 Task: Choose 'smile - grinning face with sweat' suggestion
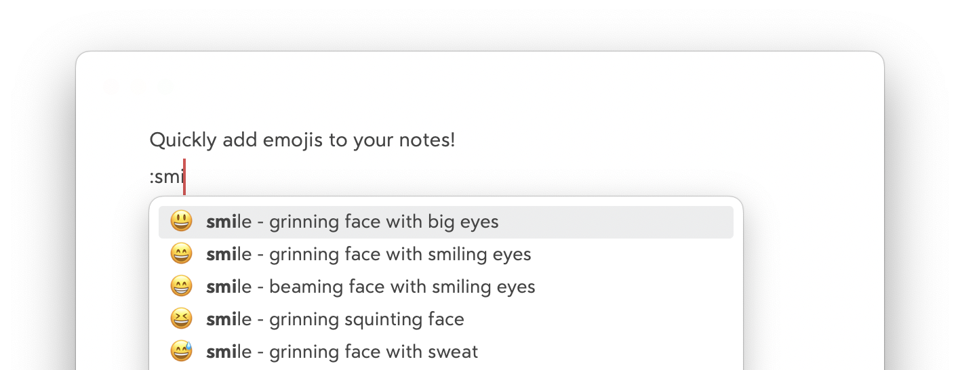(342, 352)
